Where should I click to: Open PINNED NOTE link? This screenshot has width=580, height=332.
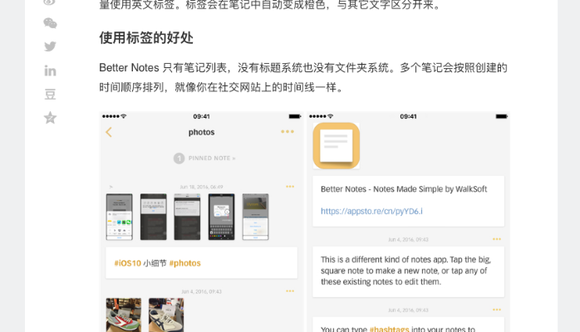[x=212, y=158]
